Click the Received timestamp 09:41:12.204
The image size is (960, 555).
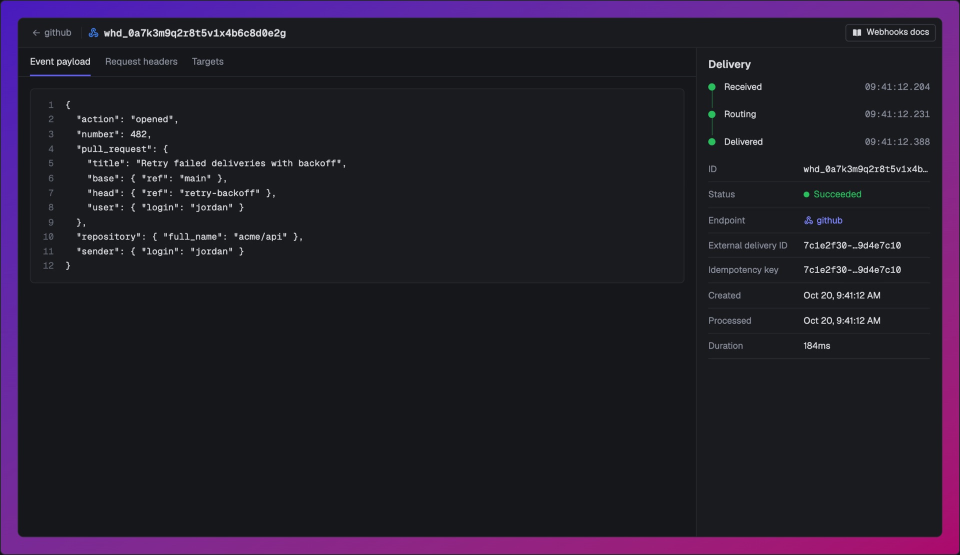pos(897,87)
